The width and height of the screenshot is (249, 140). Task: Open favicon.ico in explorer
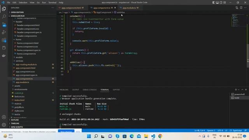click(x=19, y=96)
